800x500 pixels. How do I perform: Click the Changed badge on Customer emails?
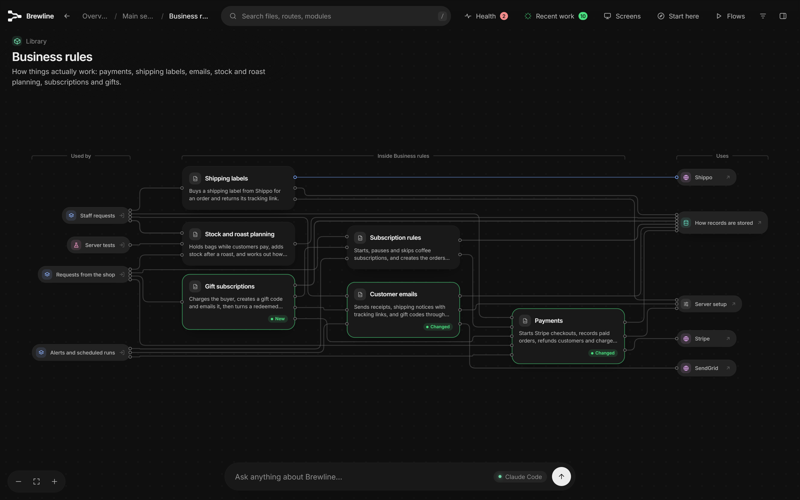pos(438,327)
